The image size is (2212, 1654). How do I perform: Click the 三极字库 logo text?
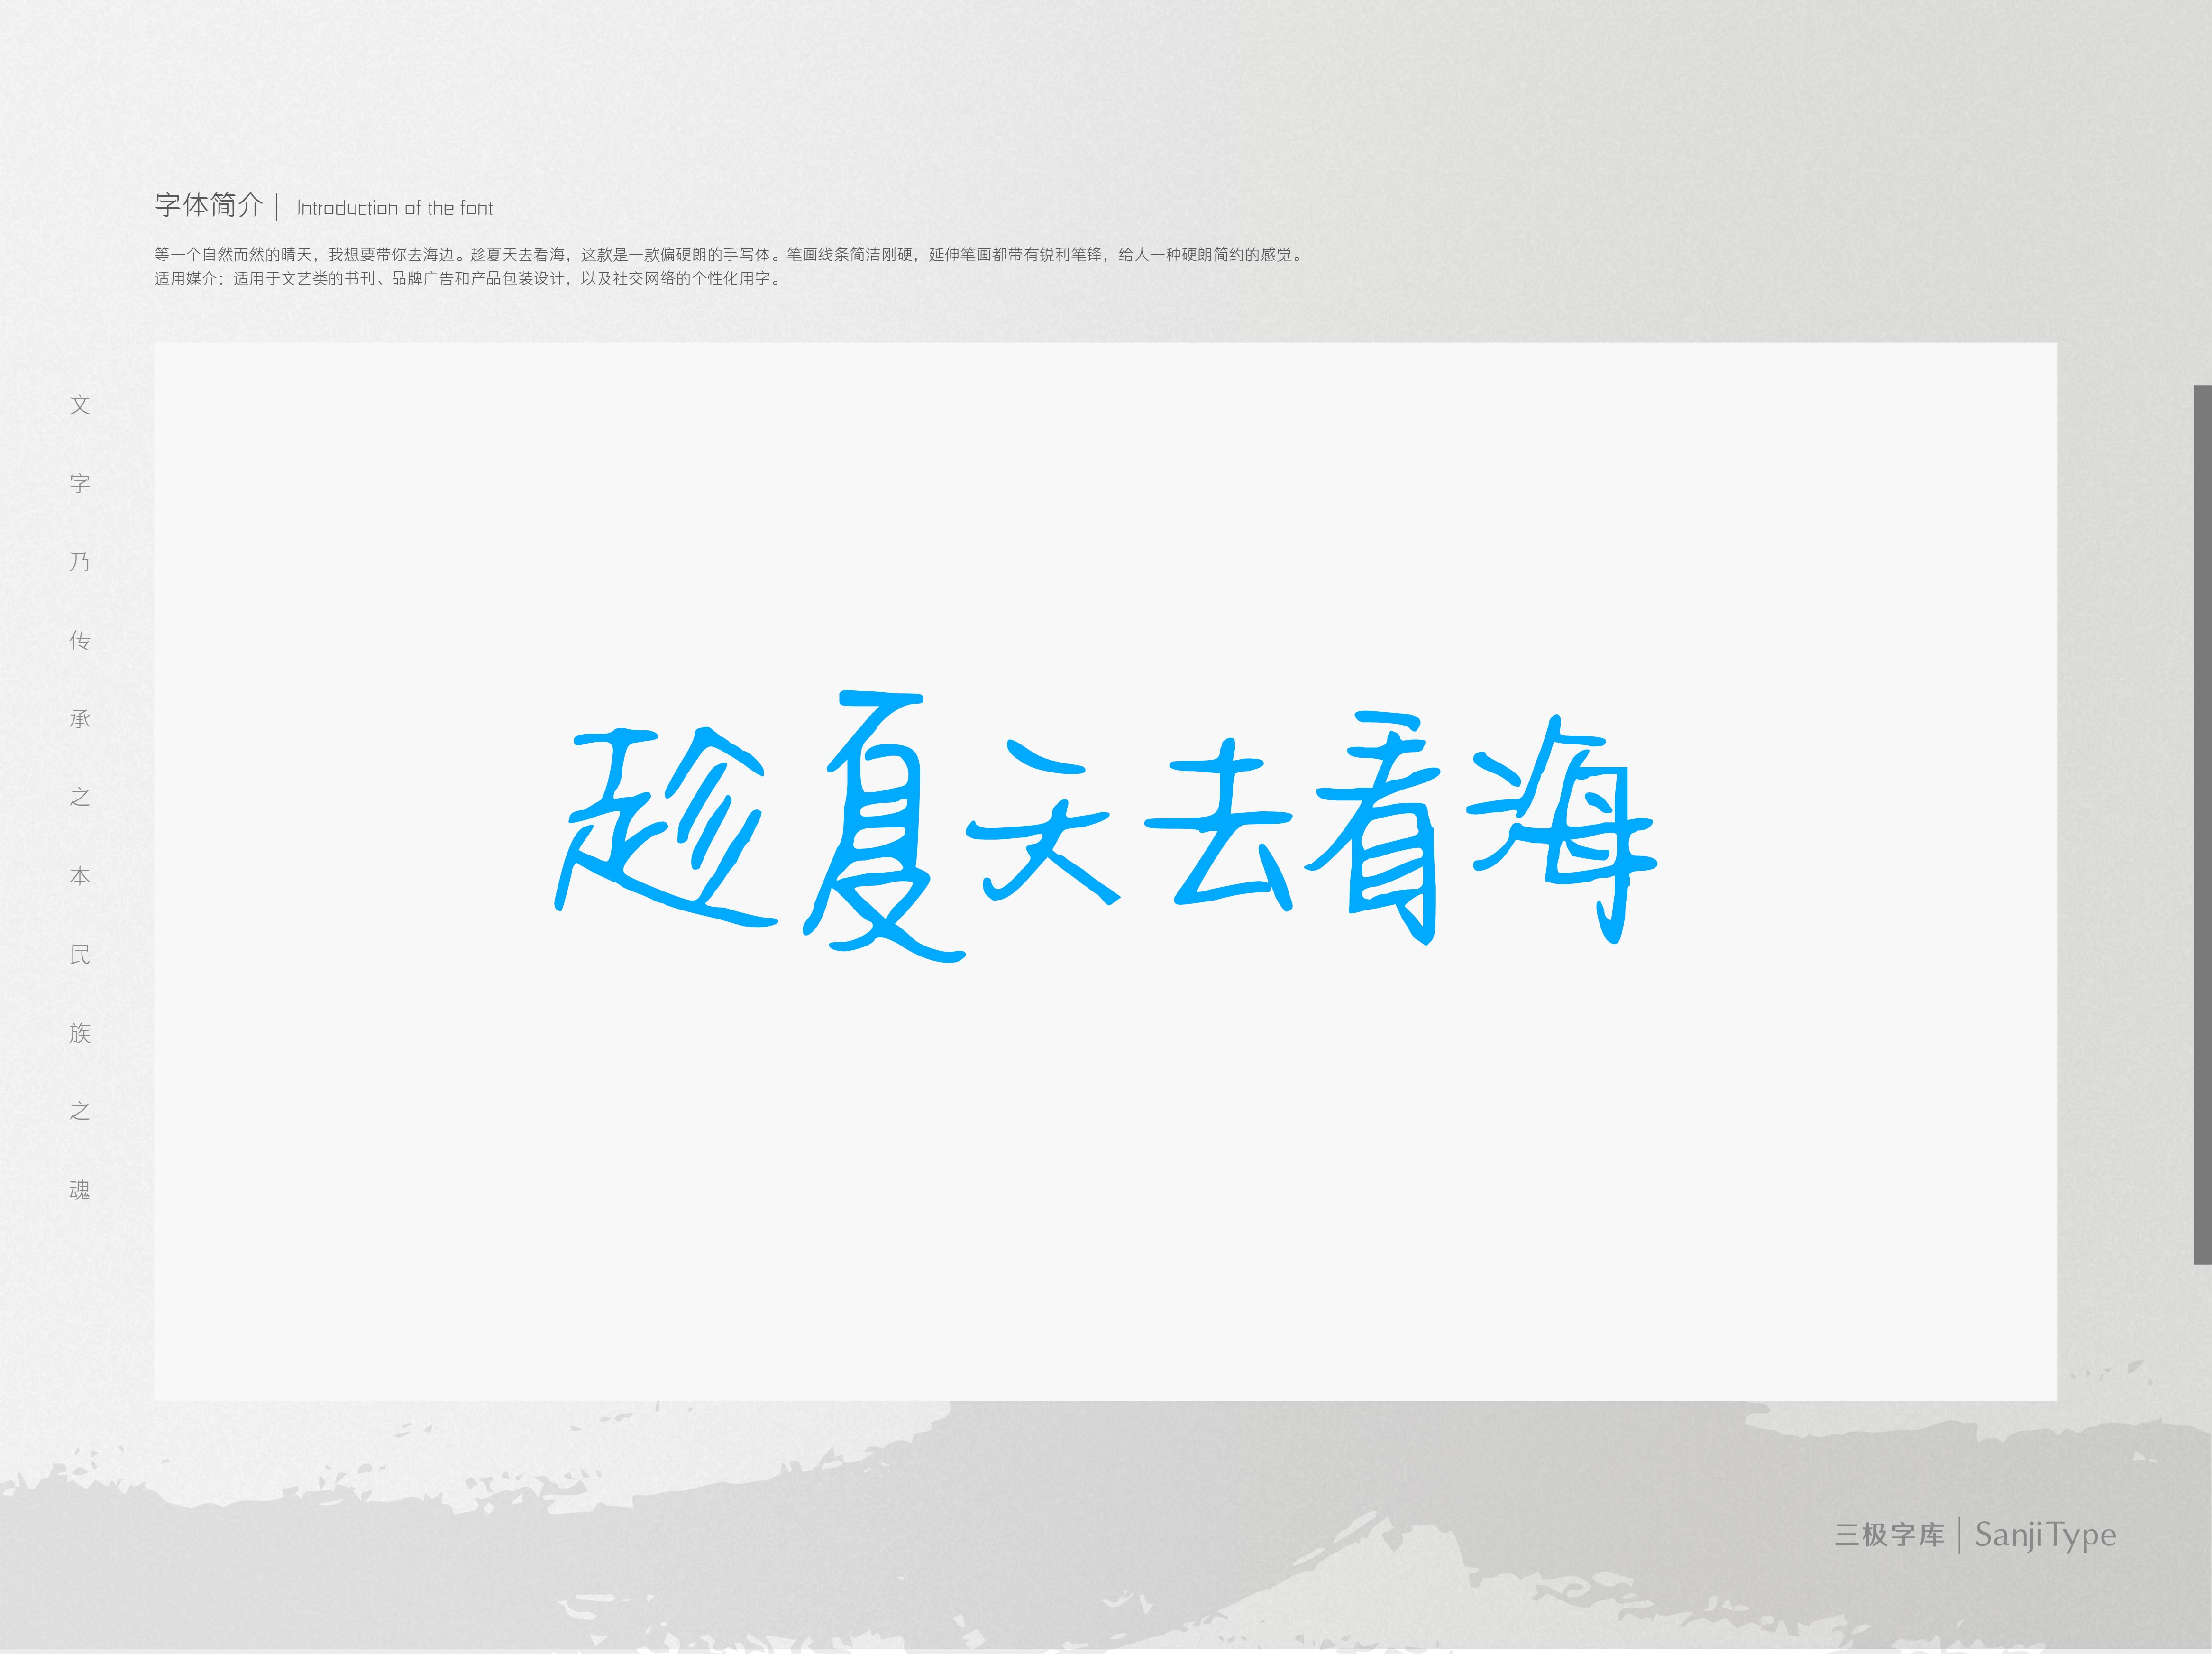tap(1889, 1534)
